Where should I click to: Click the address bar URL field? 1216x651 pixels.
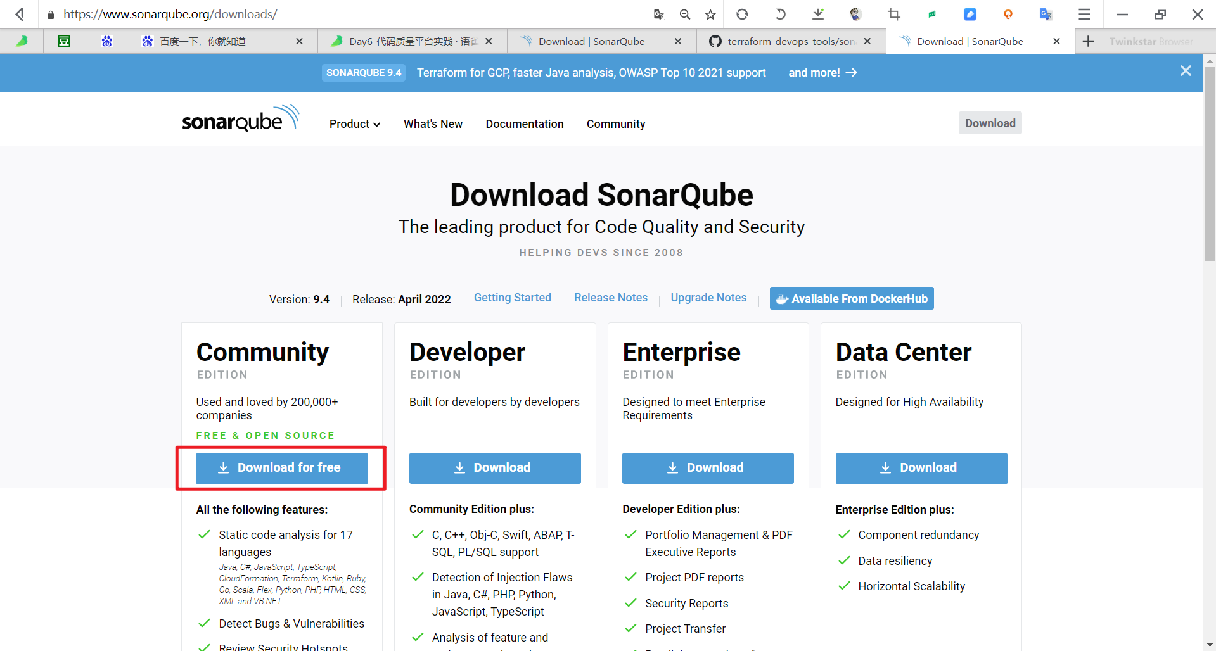(349, 14)
